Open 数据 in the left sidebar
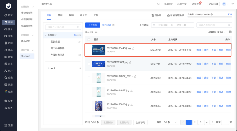Image resolution: width=237 pixels, height=131 pixels. coord(9,85)
